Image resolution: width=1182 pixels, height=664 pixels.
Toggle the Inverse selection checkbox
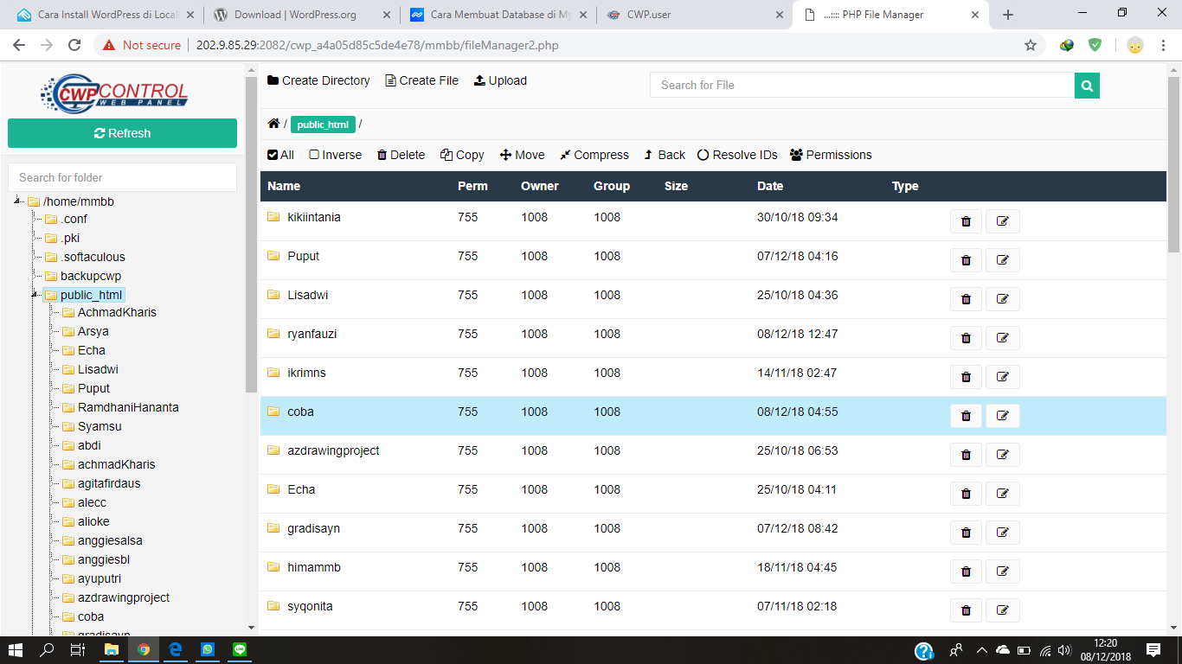(314, 155)
